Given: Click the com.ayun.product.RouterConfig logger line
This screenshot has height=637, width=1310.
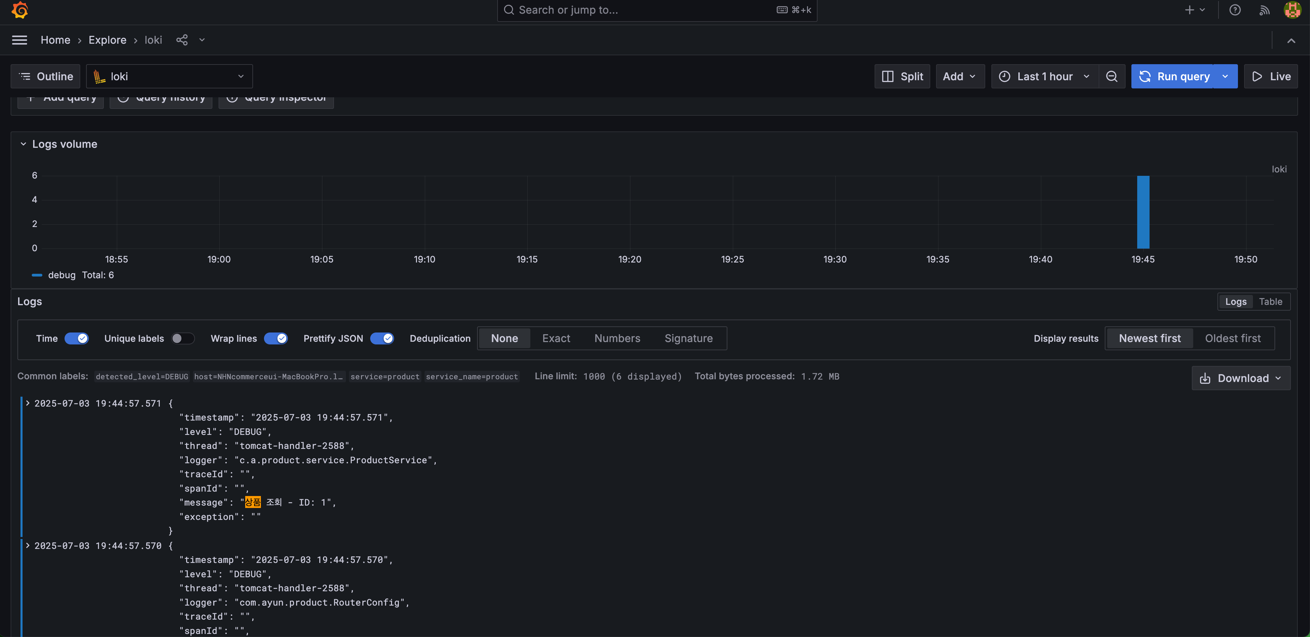Looking at the screenshot, I should 294,603.
